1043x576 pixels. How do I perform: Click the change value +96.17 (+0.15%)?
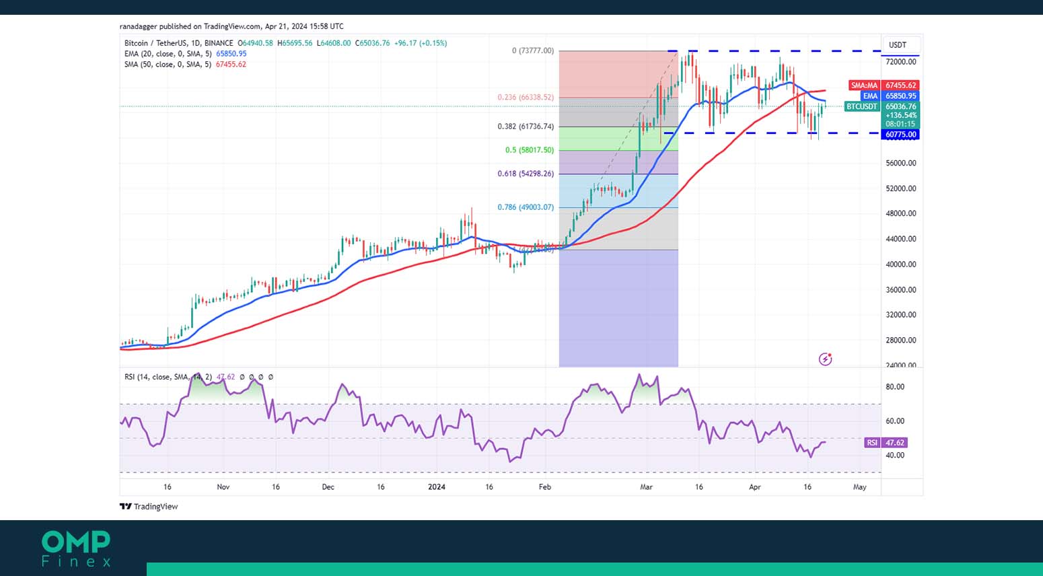click(x=421, y=43)
